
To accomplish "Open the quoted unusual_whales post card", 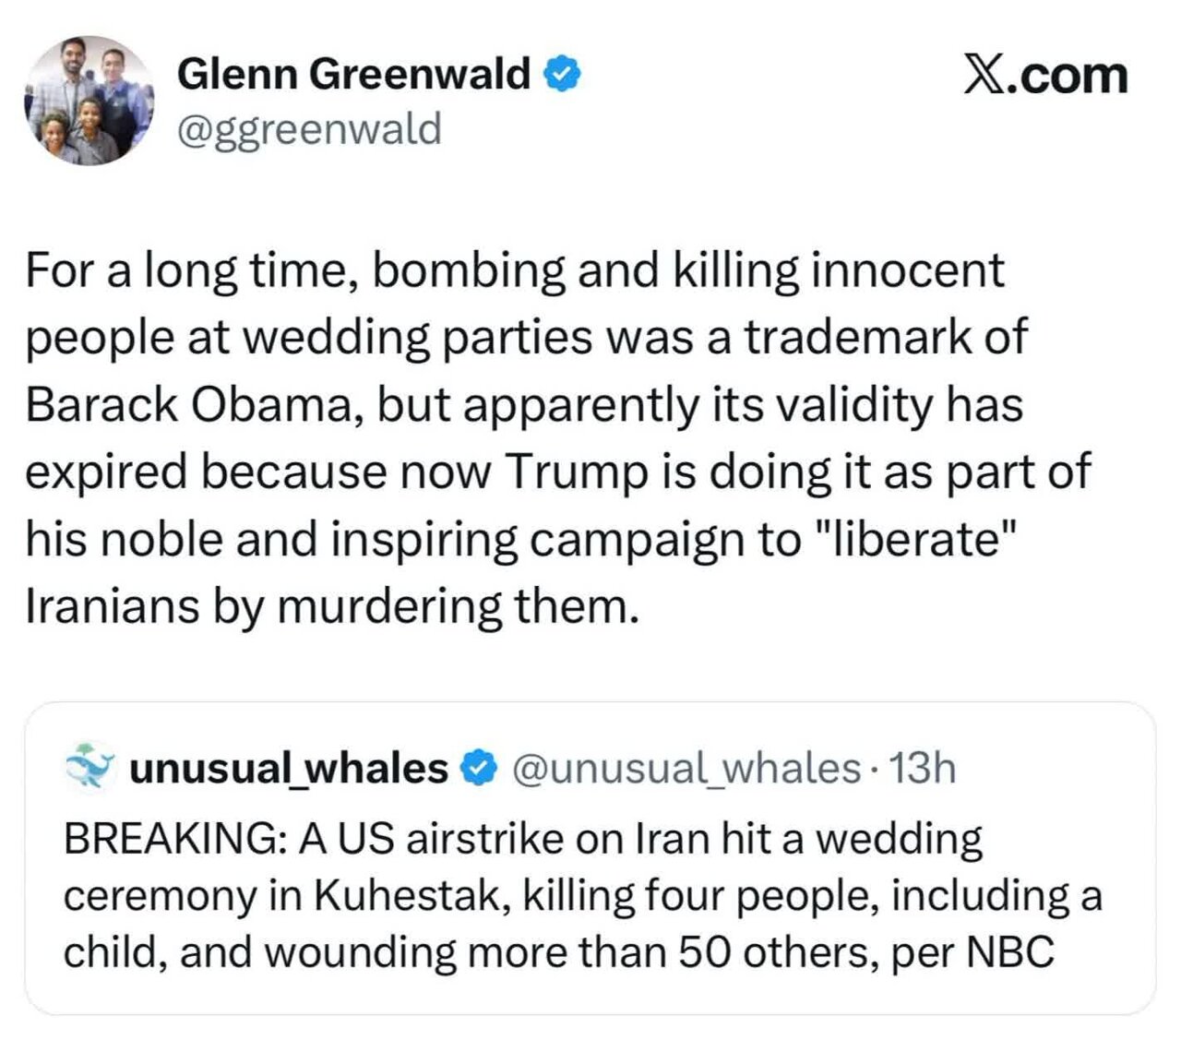I will 590,858.
